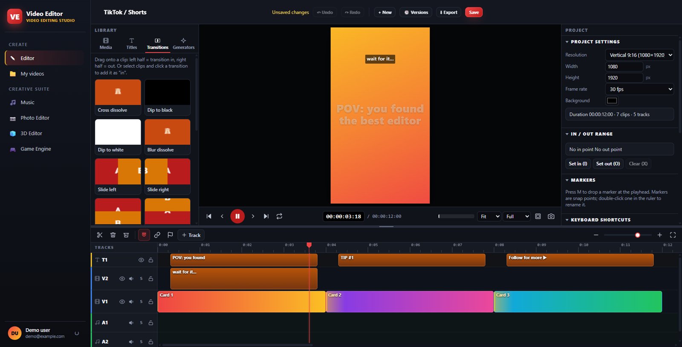Switch to the Media tab
This screenshot has height=347, width=682.
[x=106, y=44]
